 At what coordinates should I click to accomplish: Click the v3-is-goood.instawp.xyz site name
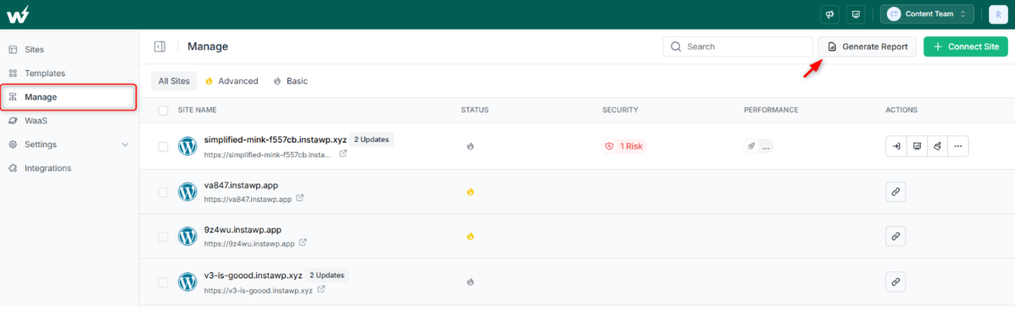pyautogui.click(x=253, y=276)
